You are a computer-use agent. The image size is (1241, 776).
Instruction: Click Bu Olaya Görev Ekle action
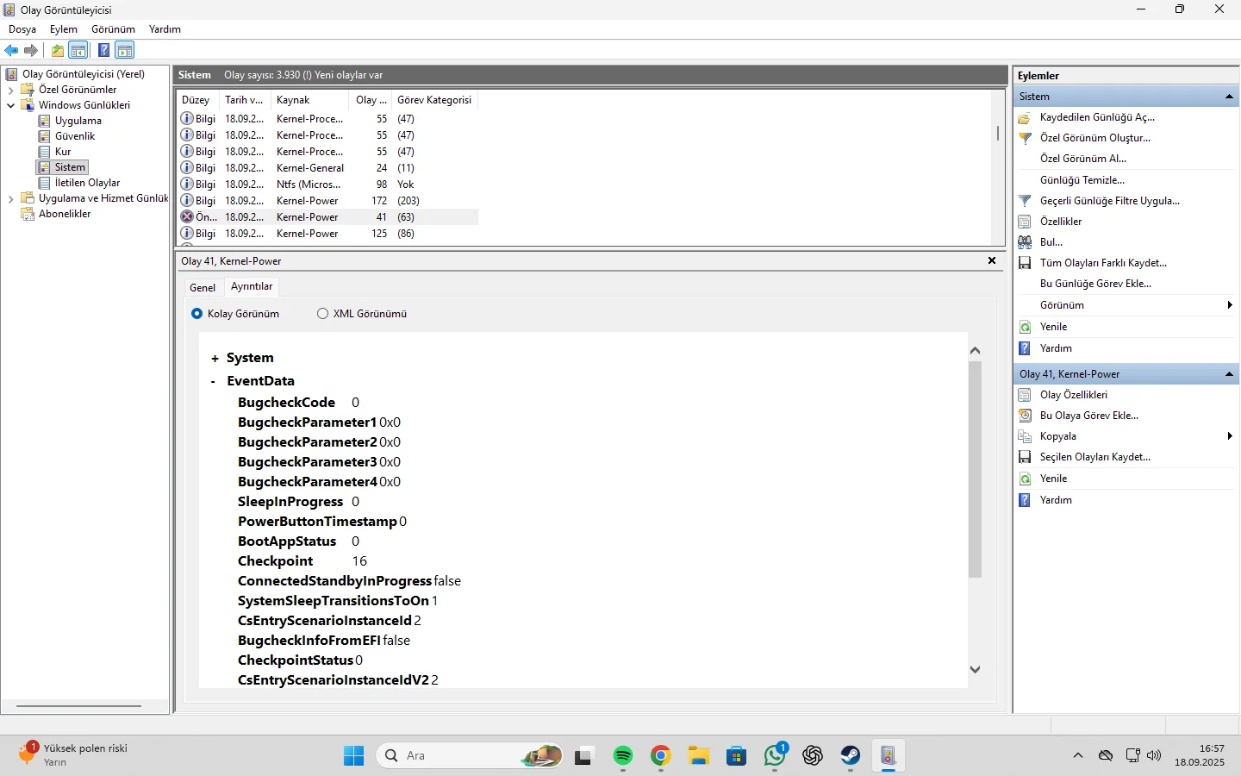(1088, 416)
